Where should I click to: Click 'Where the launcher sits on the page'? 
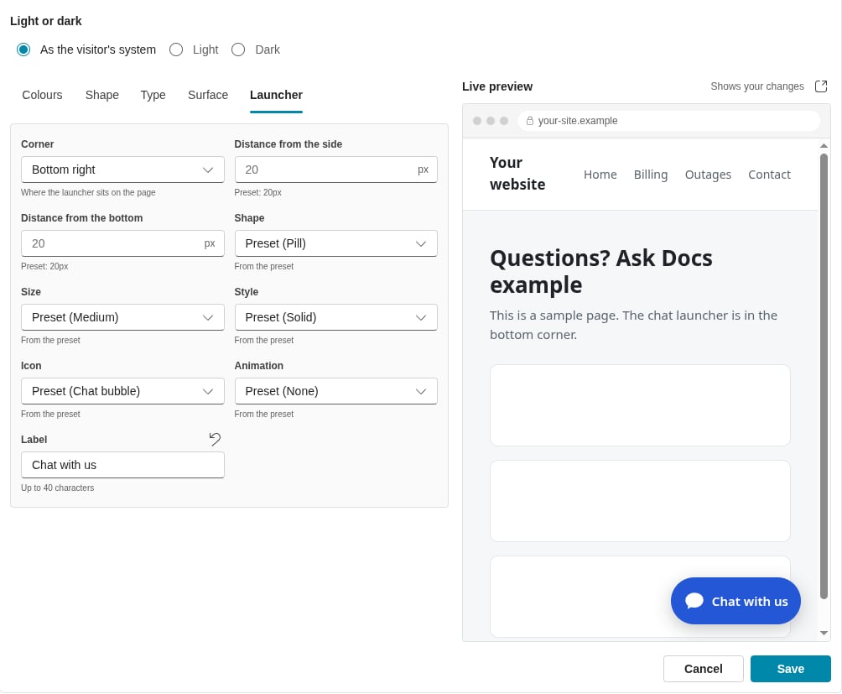pos(88,192)
